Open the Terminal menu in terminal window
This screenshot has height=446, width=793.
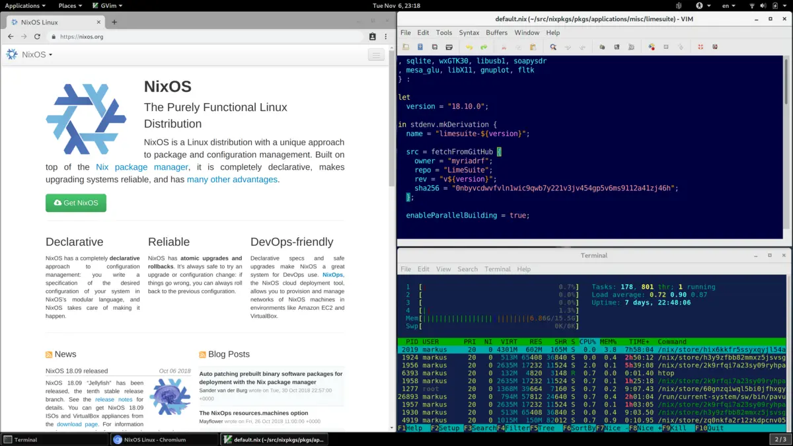pyautogui.click(x=497, y=269)
